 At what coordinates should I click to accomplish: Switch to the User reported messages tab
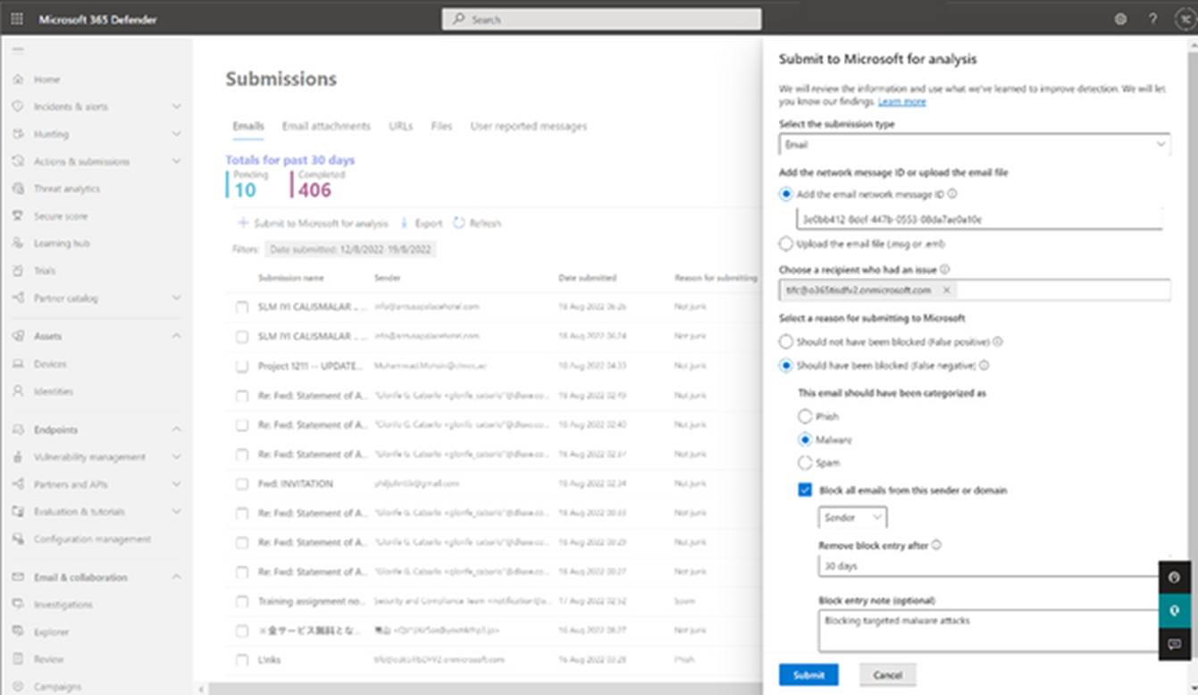(x=528, y=126)
